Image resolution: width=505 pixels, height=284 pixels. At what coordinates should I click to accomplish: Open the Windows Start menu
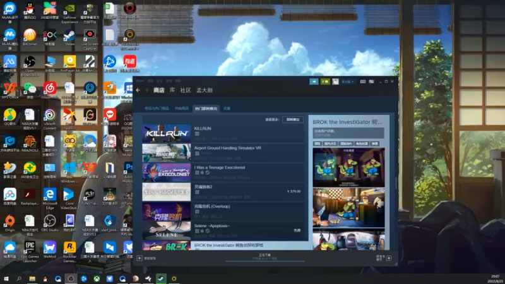[6, 278]
